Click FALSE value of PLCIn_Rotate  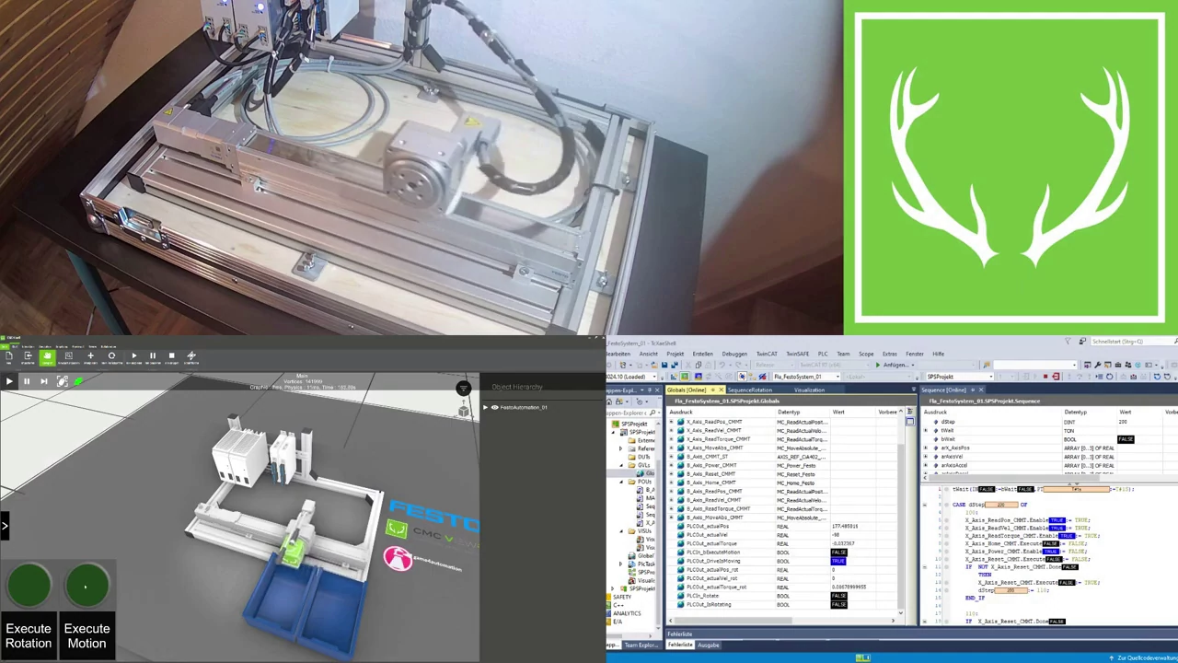[838, 596]
